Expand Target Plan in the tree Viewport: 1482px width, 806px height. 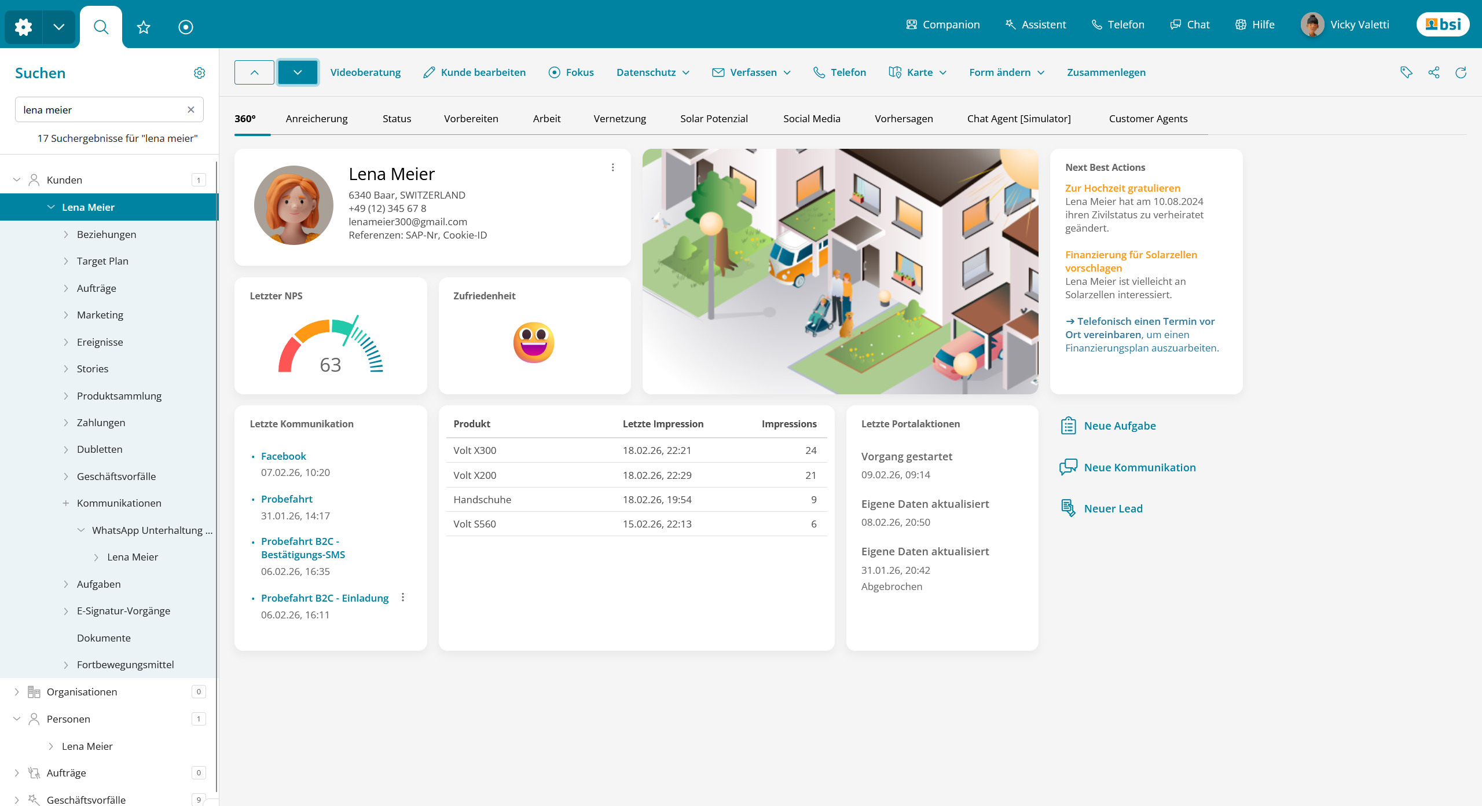pyautogui.click(x=65, y=261)
